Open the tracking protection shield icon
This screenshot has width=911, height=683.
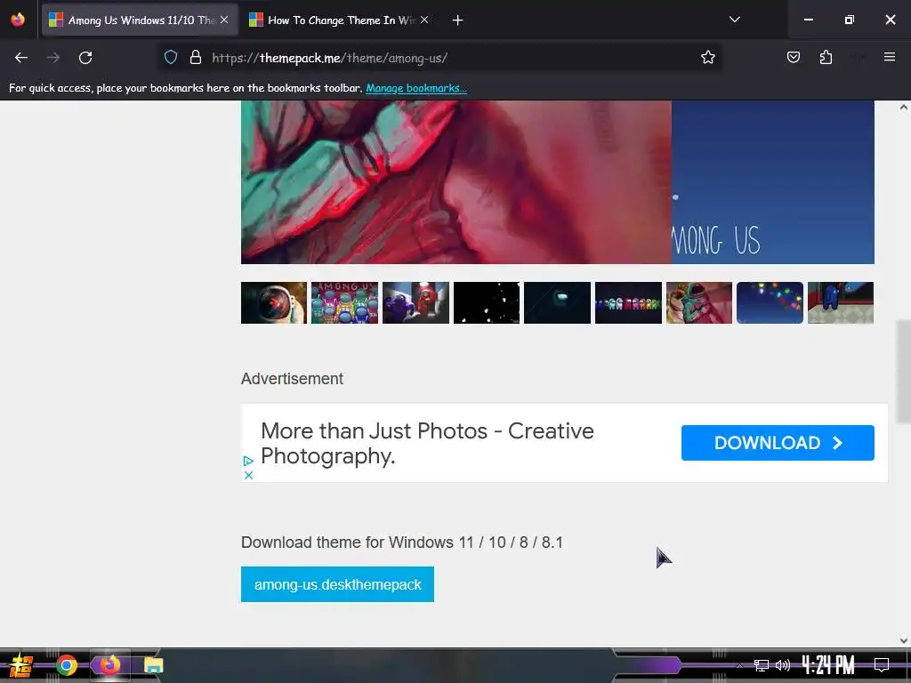pyautogui.click(x=170, y=58)
